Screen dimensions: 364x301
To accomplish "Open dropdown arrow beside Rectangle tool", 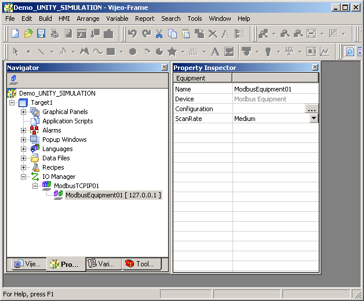I will coord(121,52).
